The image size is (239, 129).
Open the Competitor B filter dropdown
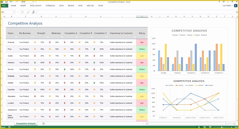tap(92, 37)
